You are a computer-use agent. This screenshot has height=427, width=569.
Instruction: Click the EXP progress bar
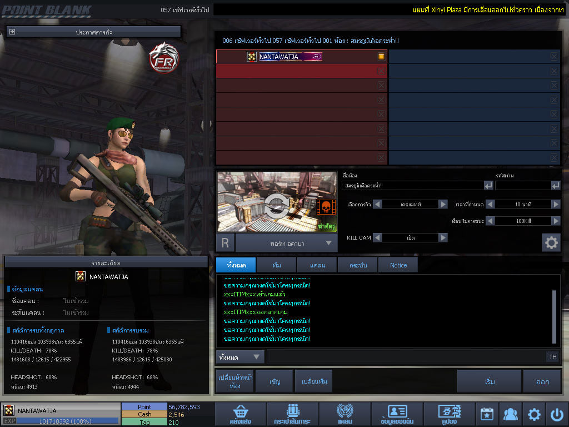67,421
